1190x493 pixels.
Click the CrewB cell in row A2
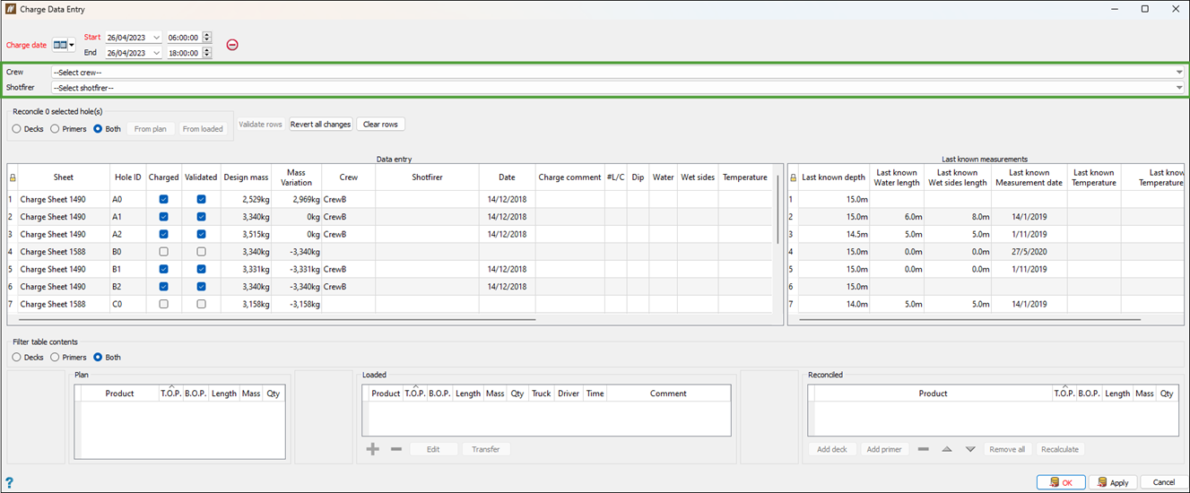[x=348, y=234]
